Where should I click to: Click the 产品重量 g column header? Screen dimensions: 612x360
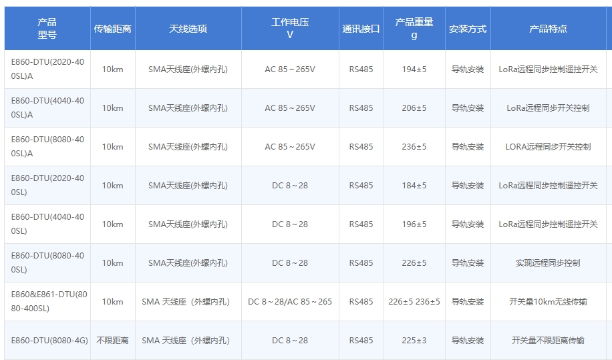click(414, 28)
